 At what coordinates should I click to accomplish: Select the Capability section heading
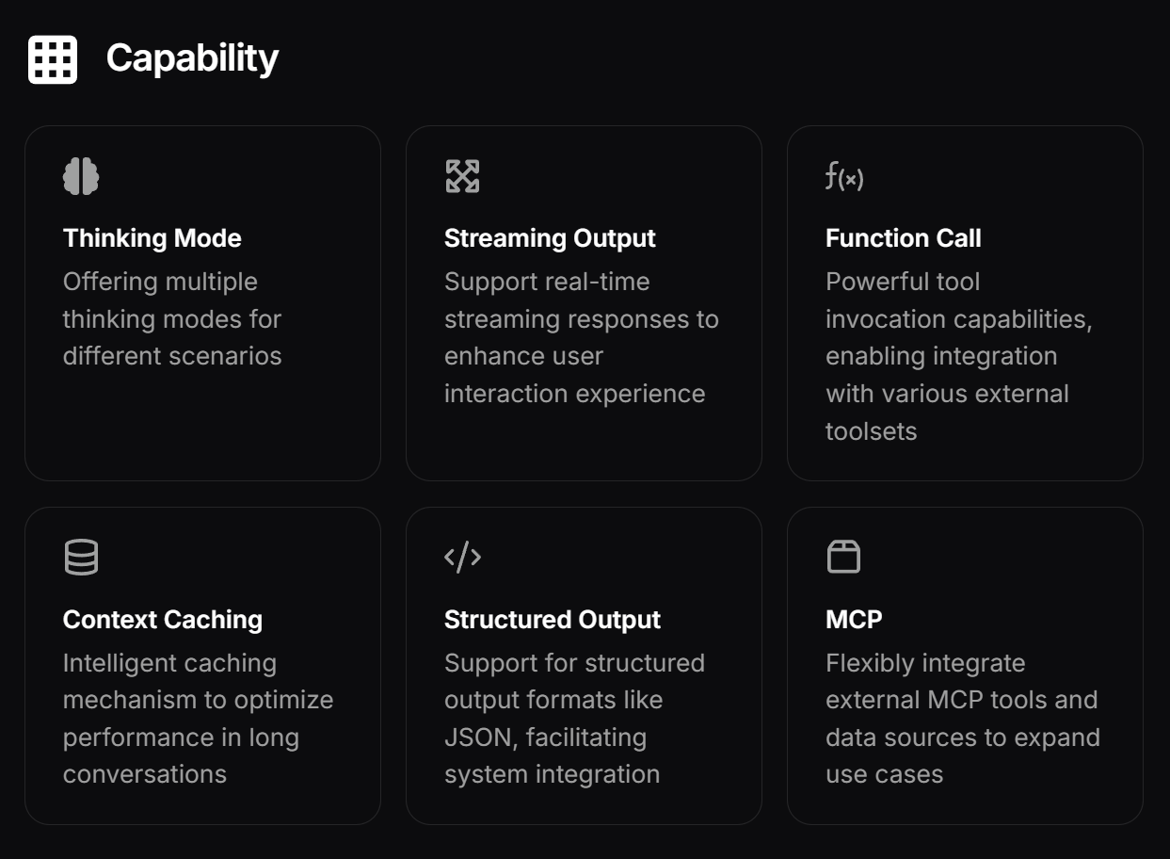[192, 58]
